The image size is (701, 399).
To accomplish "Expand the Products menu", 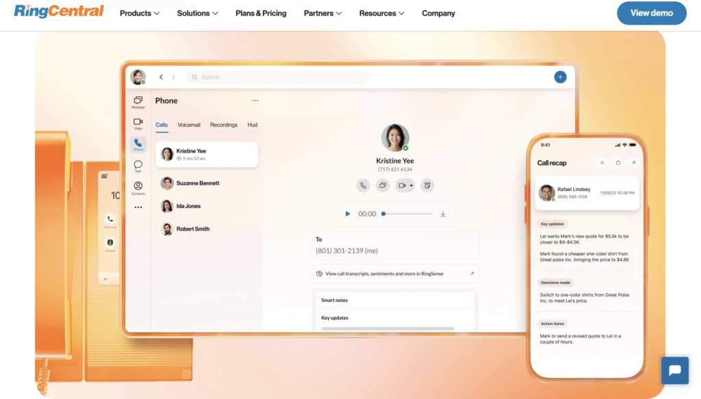I will (x=139, y=14).
